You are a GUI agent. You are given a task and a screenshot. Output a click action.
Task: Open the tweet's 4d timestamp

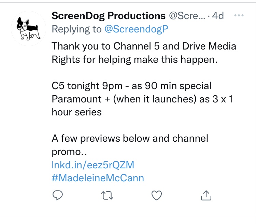click(218, 16)
